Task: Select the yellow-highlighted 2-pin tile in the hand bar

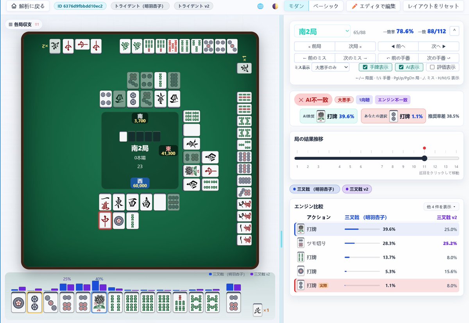Action: (x=34, y=302)
